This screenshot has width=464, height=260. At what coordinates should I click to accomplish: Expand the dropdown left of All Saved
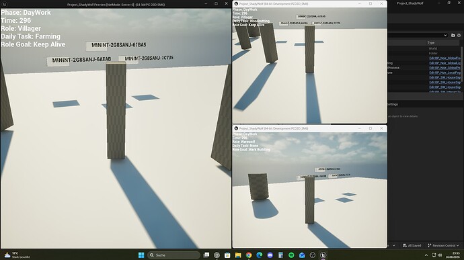393,245
